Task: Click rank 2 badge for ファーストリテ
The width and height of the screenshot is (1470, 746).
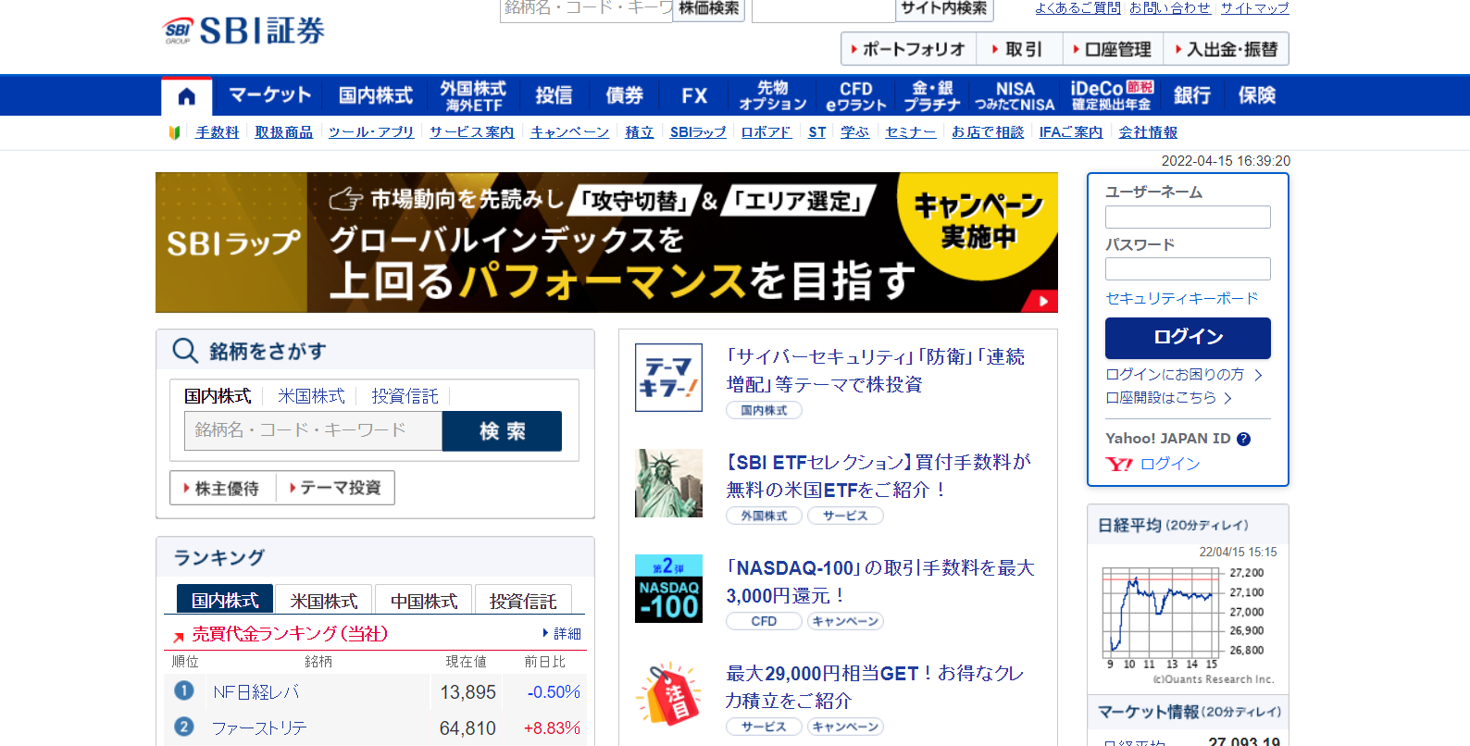Action: click(x=183, y=727)
